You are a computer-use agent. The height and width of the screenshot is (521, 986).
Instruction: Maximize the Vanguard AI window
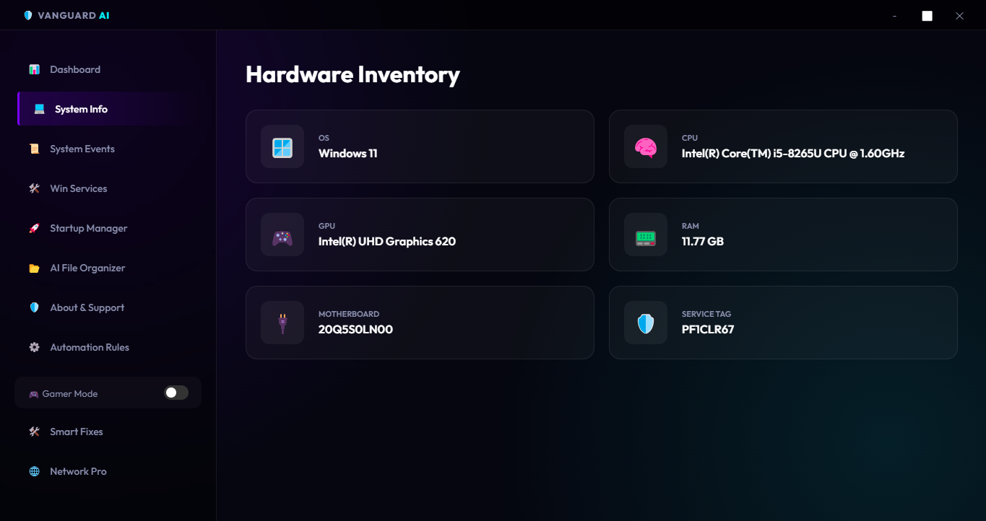pyautogui.click(x=927, y=15)
